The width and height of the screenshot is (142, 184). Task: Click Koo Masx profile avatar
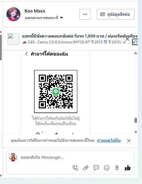tap(13, 14)
